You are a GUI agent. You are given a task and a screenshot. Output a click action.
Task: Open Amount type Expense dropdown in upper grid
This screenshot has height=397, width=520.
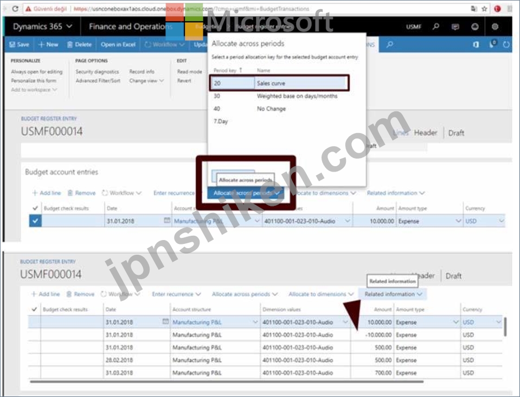coord(458,221)
